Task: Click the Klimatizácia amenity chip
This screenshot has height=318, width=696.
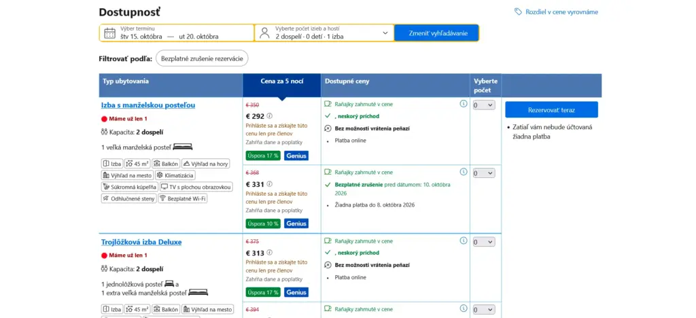Action: tap(175, 175)
